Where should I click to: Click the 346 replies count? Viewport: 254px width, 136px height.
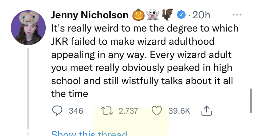(x=76, y=111)
